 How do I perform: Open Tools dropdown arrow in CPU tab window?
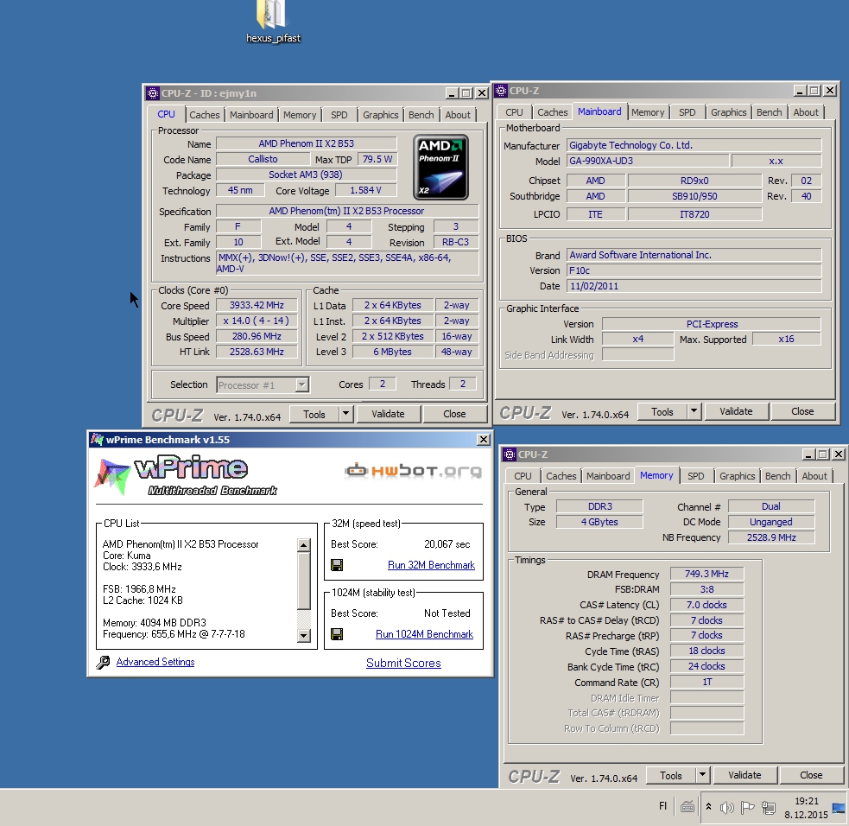tap(346, 415)
